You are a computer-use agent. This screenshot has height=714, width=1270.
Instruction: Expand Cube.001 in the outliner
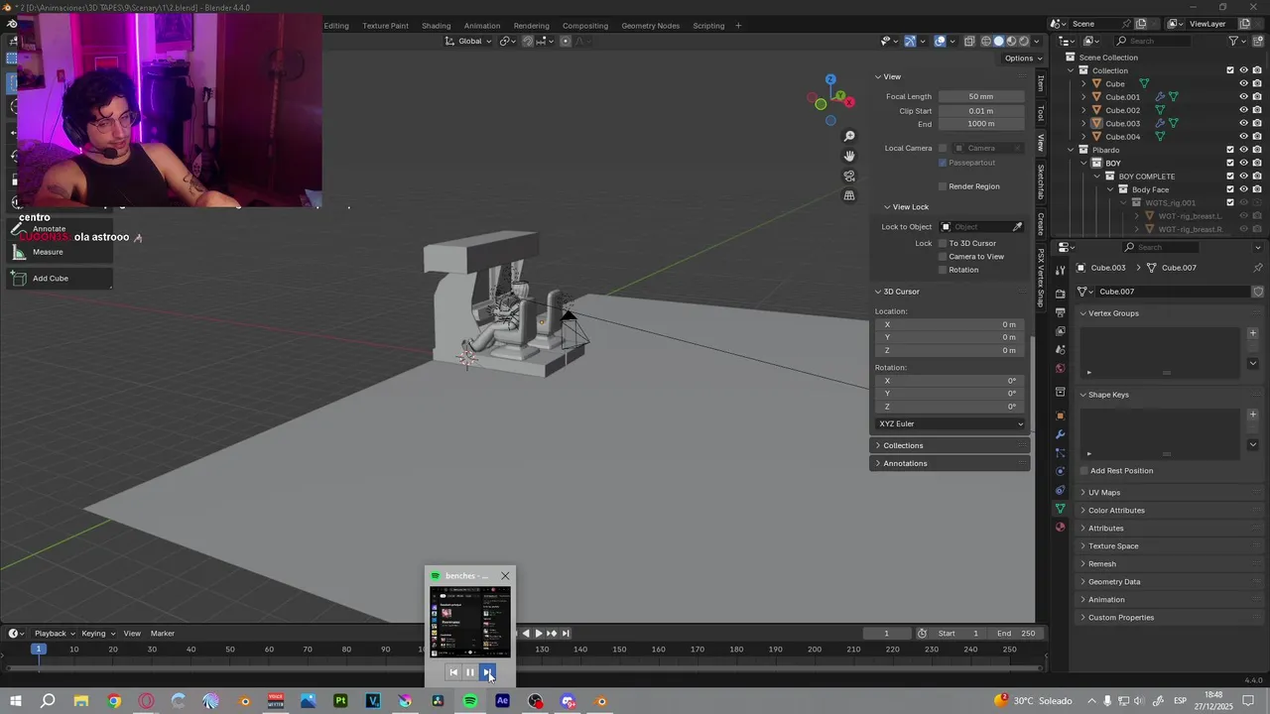point(1083,97)
